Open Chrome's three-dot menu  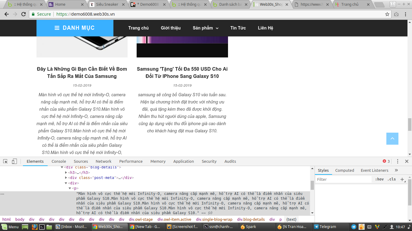tap(405, 14)
